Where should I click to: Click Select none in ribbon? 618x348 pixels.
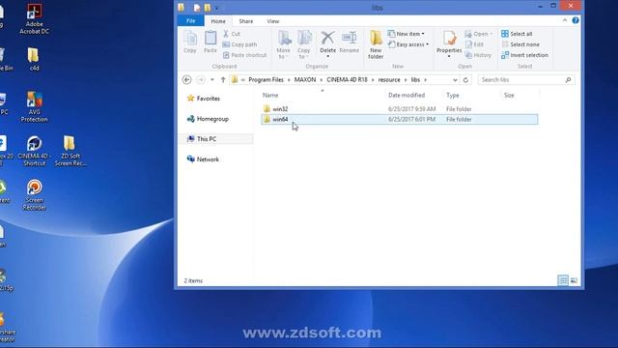pos(520,44)
